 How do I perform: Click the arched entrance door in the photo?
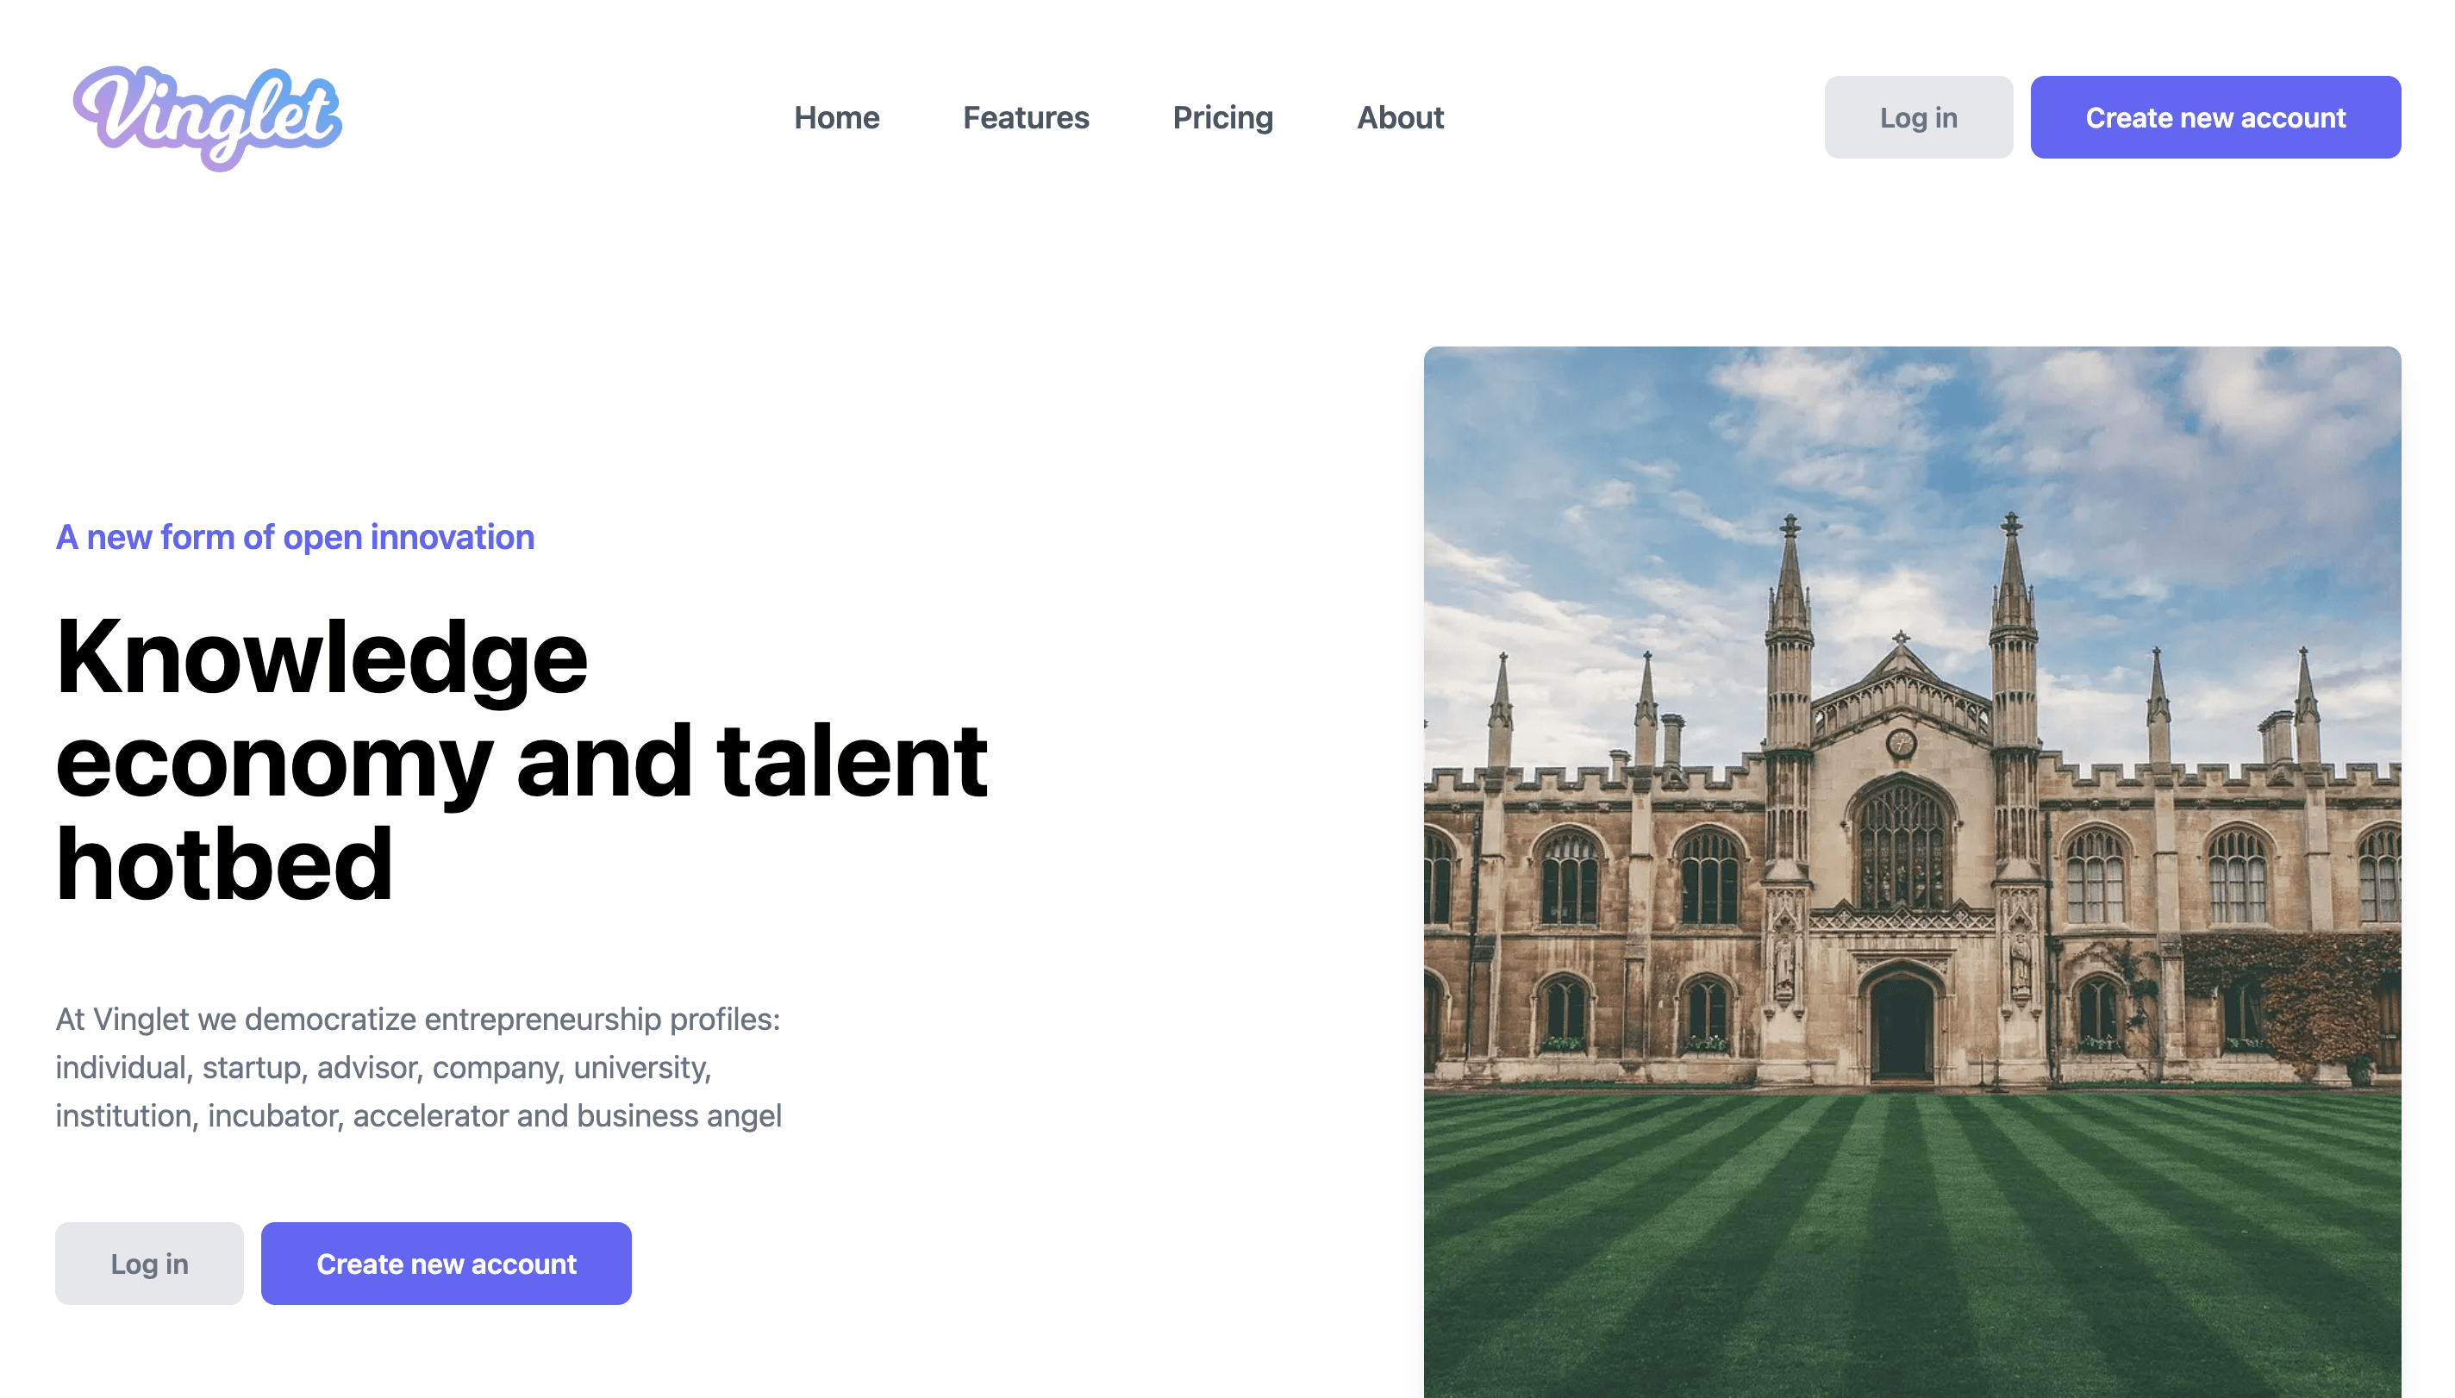point(1900,1026)
